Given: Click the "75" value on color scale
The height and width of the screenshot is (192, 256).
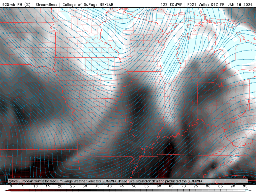Looking at the screenshot, I should coord(196,186).
